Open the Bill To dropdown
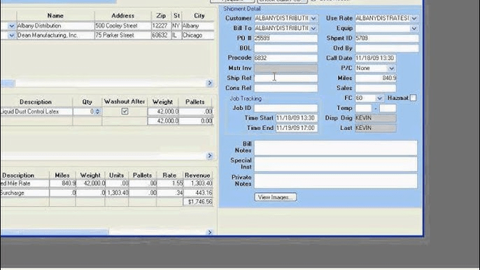This screenshot has height=270, width=480. tap(313, 29)
